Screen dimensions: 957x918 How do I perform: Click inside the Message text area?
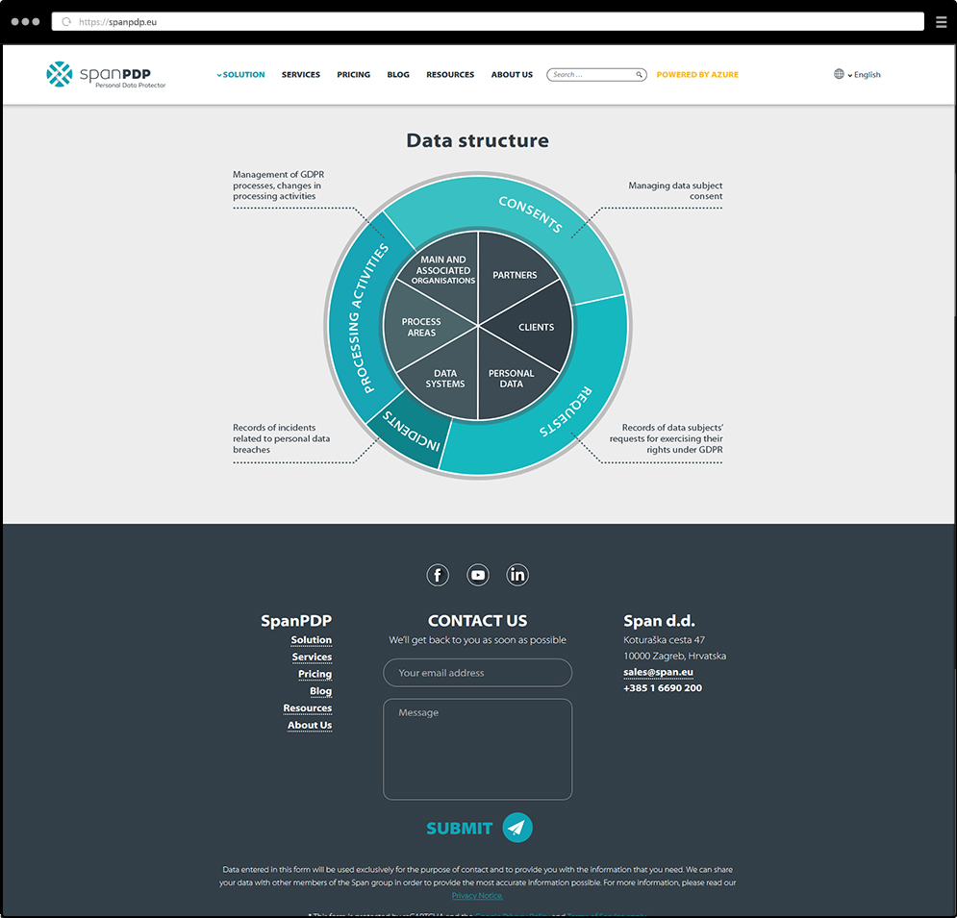(477, 750)
